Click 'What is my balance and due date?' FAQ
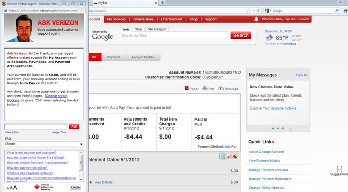This screenshot has height=192, width=348. point(32,153)
